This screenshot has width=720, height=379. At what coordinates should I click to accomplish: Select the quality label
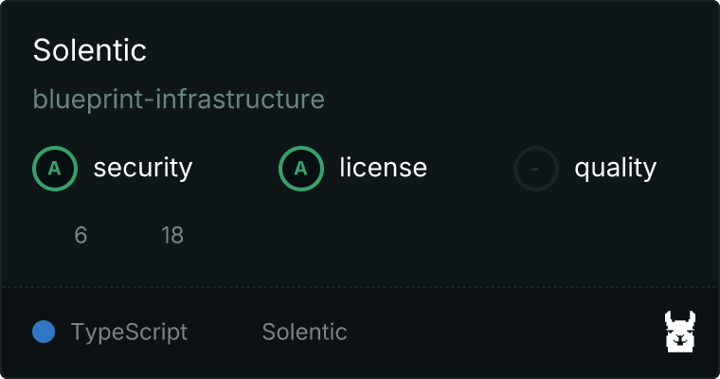[x=615, y=169]
